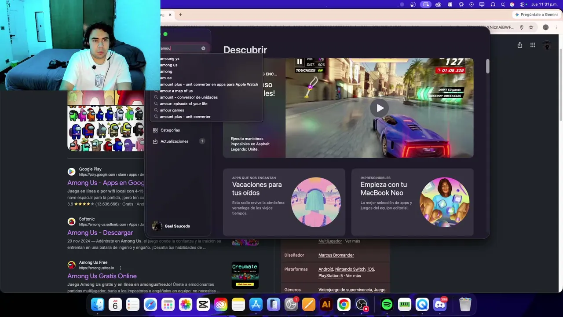This screenshot has height=317, width=563.
Task: Open Spotify from the dock
Action: pyautogui.click(x=387, y=304)
